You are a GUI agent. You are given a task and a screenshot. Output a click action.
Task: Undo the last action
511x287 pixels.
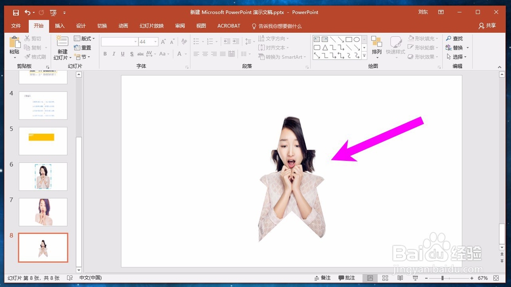28,12
